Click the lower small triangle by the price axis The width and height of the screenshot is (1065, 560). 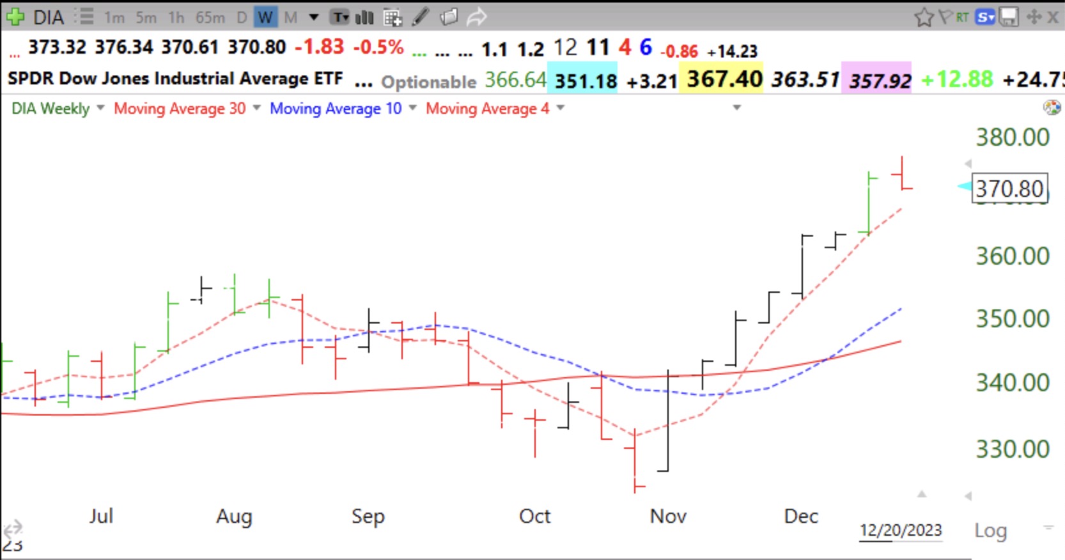pos(968,495)
